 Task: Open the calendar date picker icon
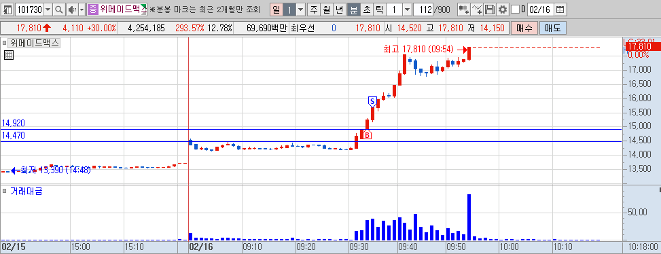point(560,10)
